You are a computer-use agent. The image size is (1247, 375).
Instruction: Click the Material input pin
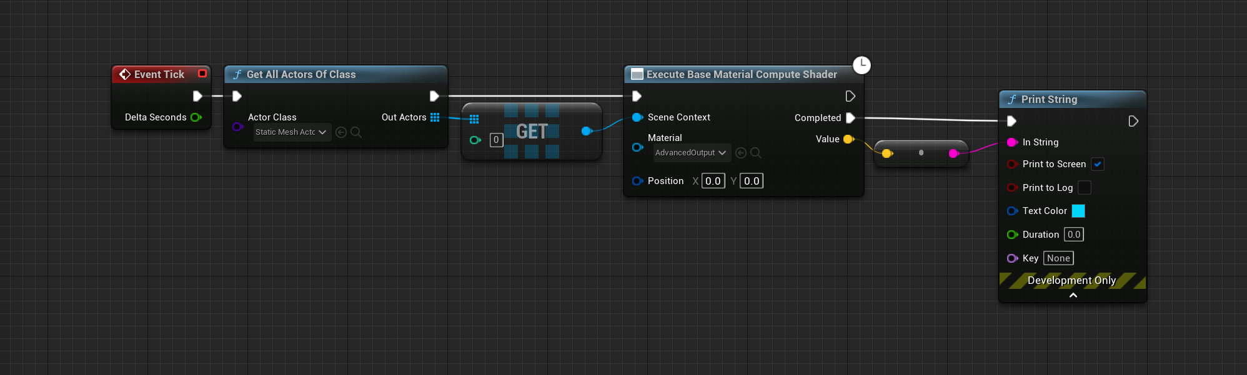tap(637, 147)
